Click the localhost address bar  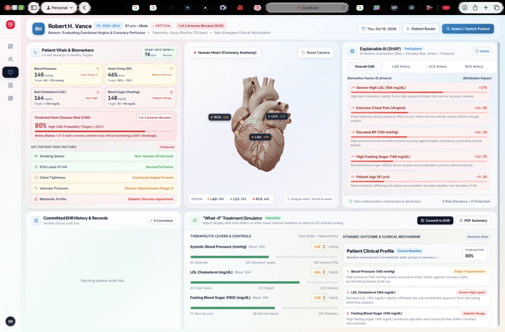307,8
